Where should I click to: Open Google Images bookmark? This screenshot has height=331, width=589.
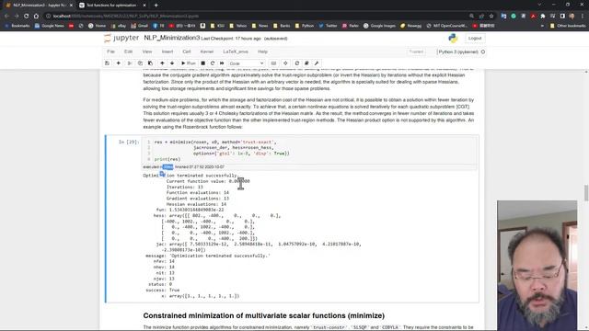pyautogui.click(x=379, y=26)
